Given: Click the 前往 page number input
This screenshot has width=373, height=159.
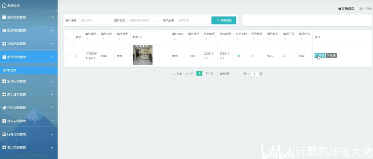Looking at the screenshot, I should tap(254, 74).
